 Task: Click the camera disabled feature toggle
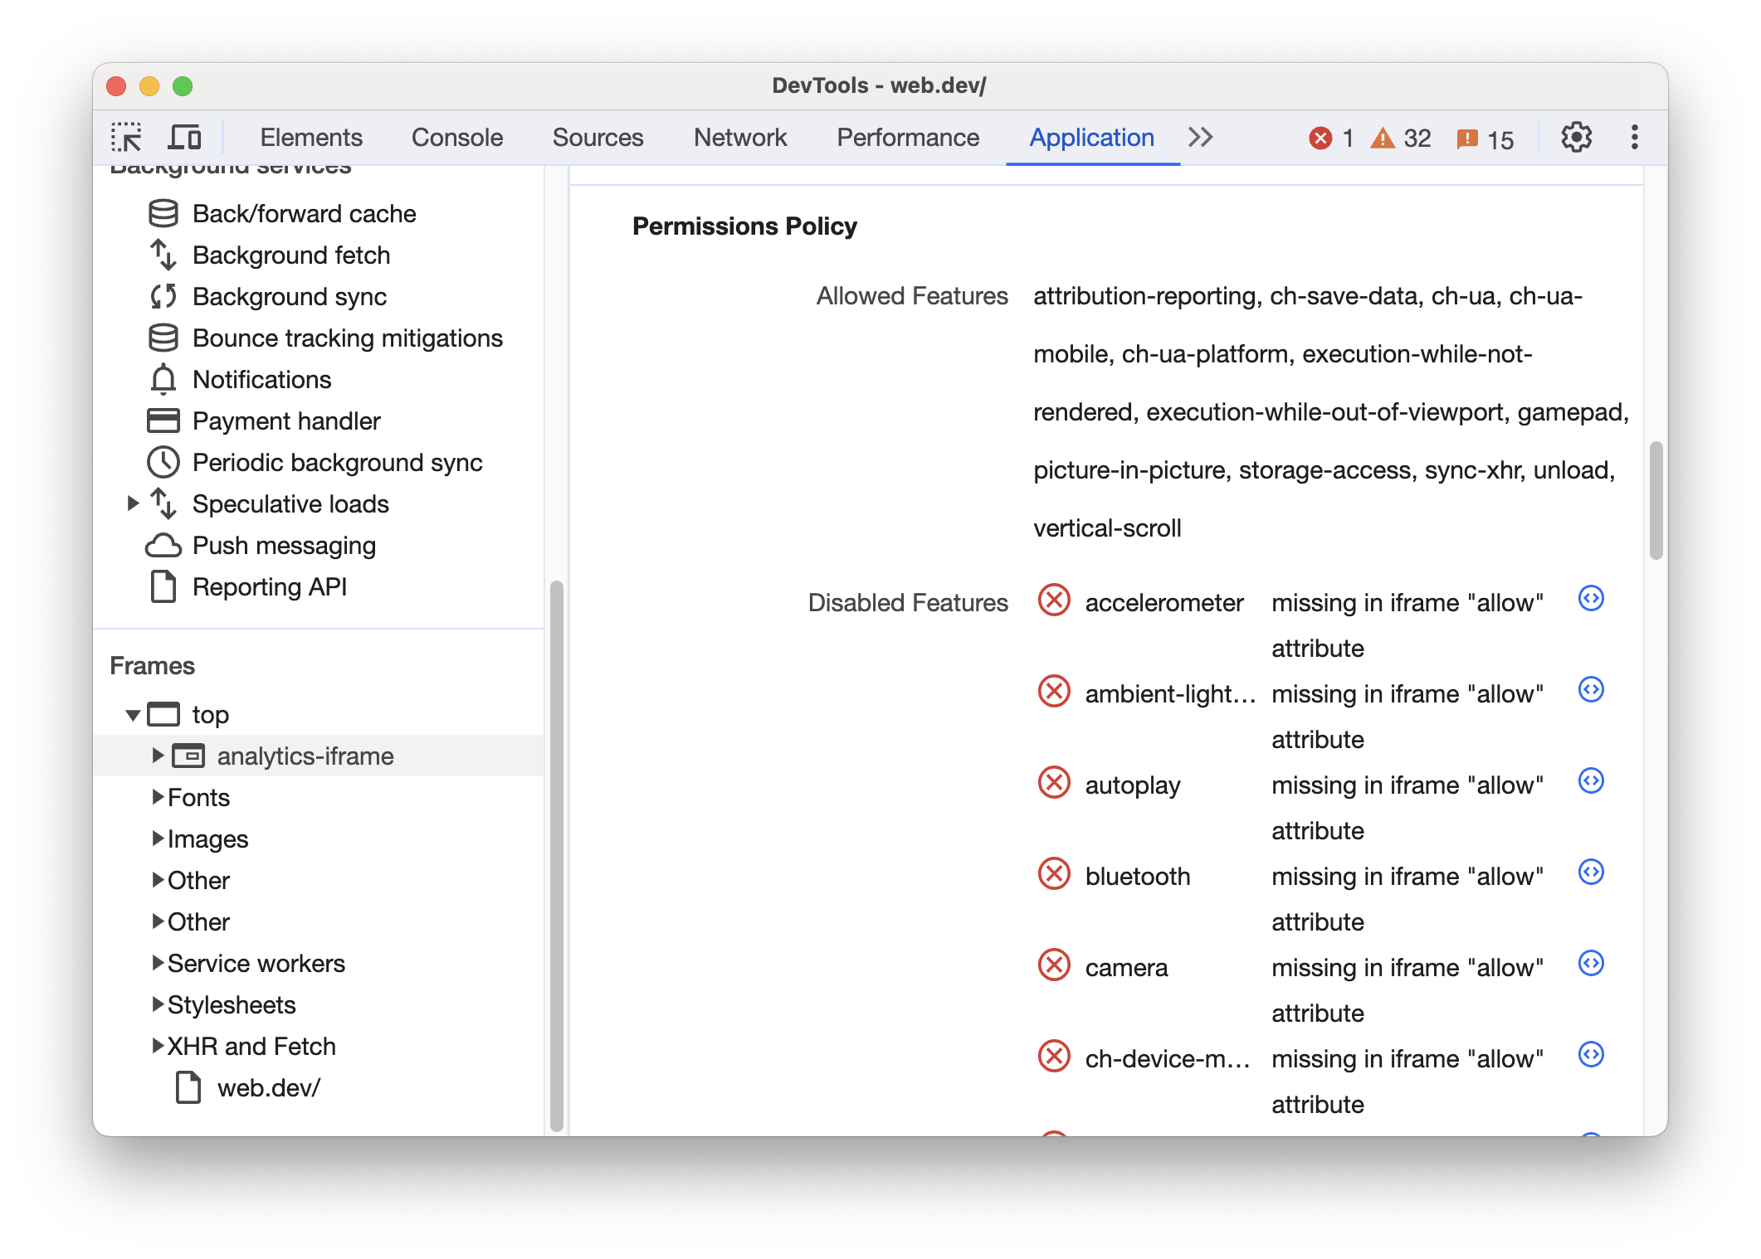pyautogui.click(x=1056, y=965)
